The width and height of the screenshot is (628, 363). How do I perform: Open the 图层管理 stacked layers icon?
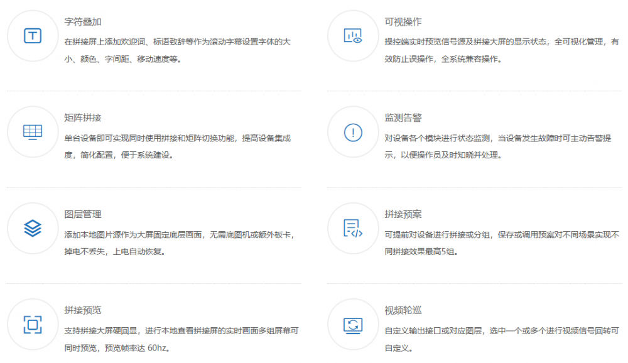(x=33, y=229)
